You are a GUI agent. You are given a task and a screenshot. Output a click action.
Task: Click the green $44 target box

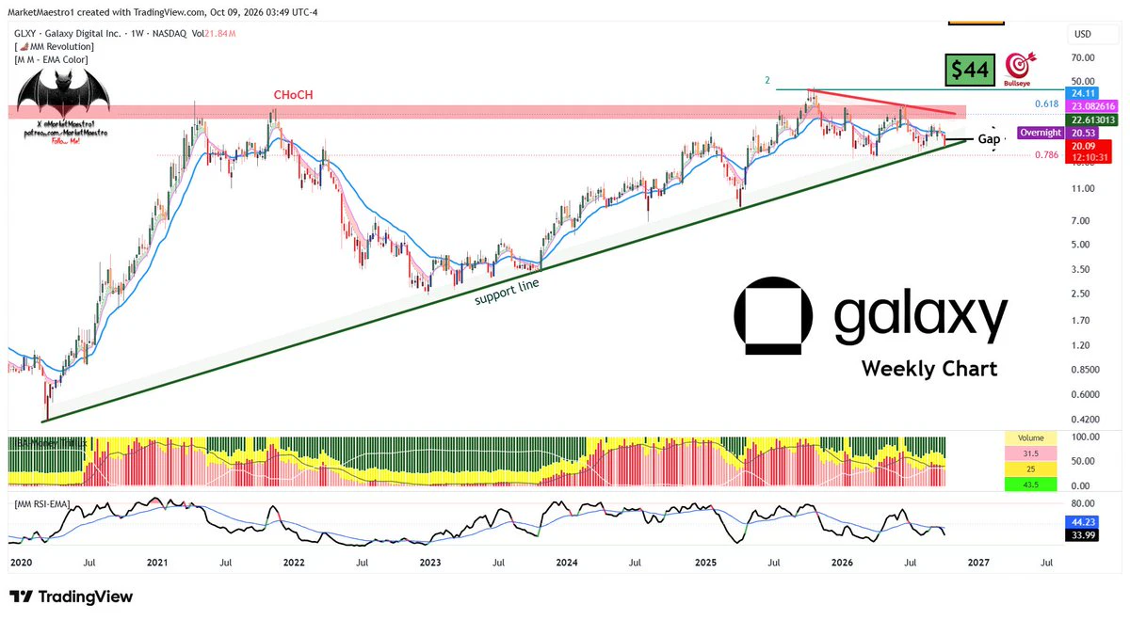[972, 71]
